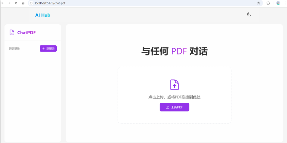Image resolution: width=287 pixels, height=143 pixels.
Task: Click the 历史记录 label
Action: point(14,49)
